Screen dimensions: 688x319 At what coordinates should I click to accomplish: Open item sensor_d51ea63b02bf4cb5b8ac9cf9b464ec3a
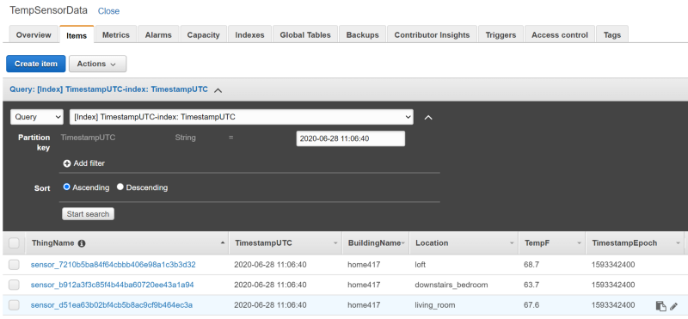[112, 305]
